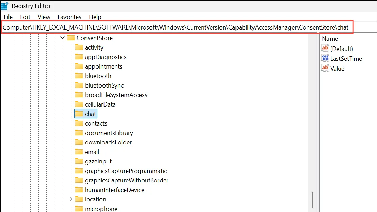The image size is (377, 212).
Task: Click the LastSetTime binary value icon
Action: pos(325,58)
